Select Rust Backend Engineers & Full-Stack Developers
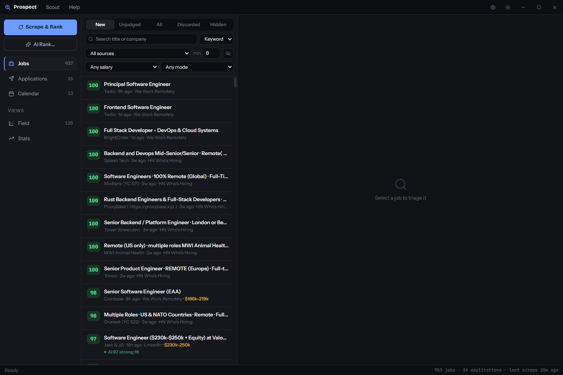 (x=157, y=203)
